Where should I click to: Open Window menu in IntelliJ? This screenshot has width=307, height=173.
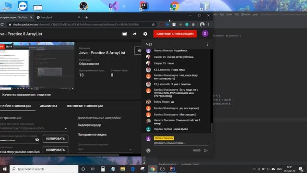pos(245,14)
